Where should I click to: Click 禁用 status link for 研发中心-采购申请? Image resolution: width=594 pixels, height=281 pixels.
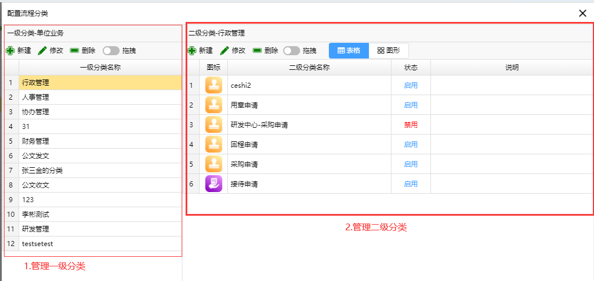(411, 125)
